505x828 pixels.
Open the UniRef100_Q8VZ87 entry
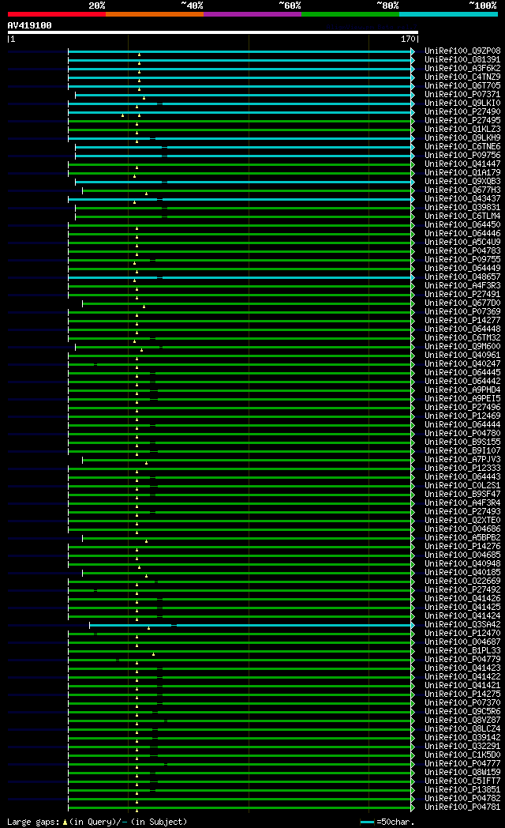(463, 721)
